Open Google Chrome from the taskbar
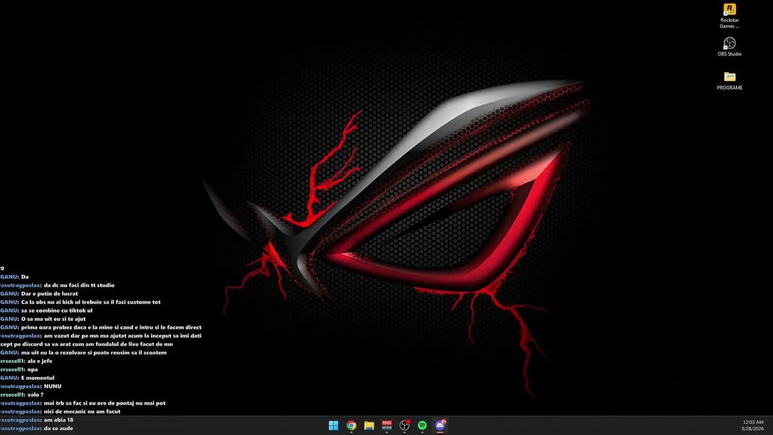 [x=351, y=425]
